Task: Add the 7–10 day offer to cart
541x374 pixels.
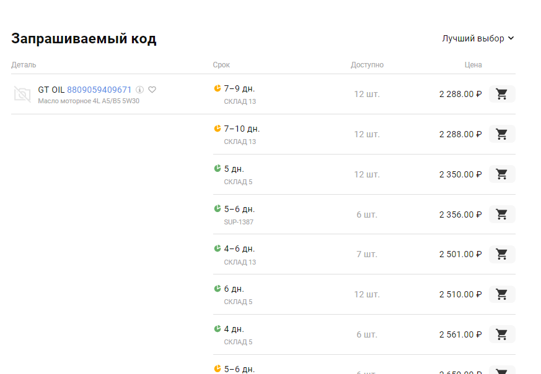Action: [502, 134]
